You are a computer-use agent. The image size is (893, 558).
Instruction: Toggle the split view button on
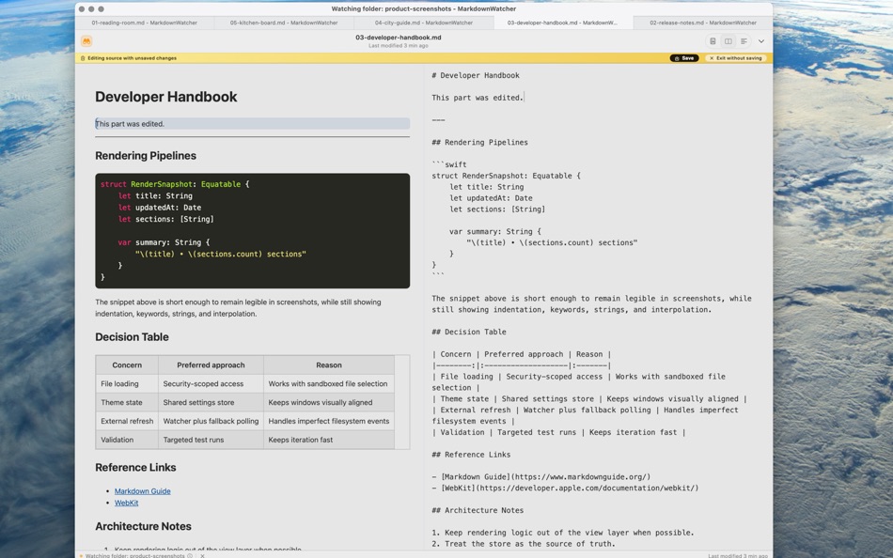(x=728, y=40)
